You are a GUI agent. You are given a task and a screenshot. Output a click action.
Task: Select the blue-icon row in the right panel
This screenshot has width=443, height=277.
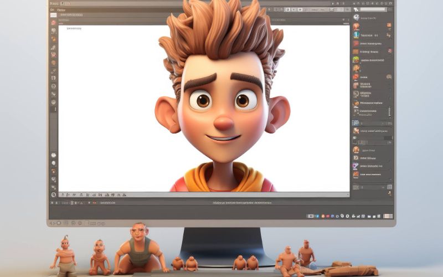[x=372, y=35]
